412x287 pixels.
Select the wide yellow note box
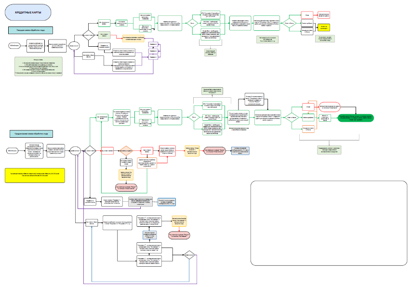(35, 175)
